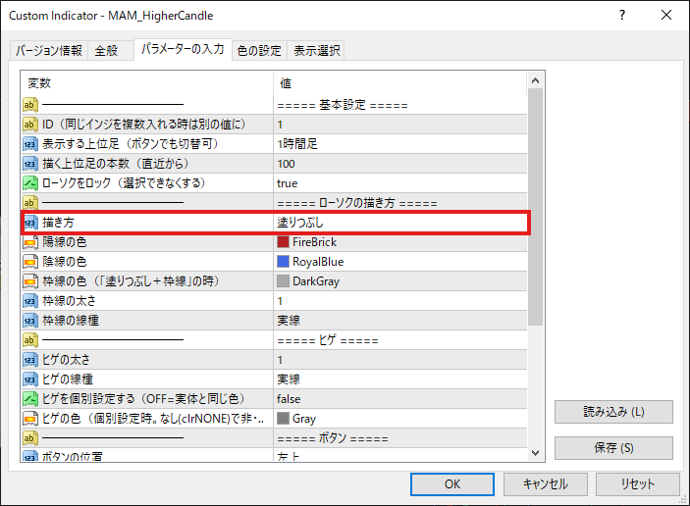Image resolution: width=690 pixels, height=506 pixels.
Task: Open the ヒゲの色 Gray color list
Action: point(399,419)
